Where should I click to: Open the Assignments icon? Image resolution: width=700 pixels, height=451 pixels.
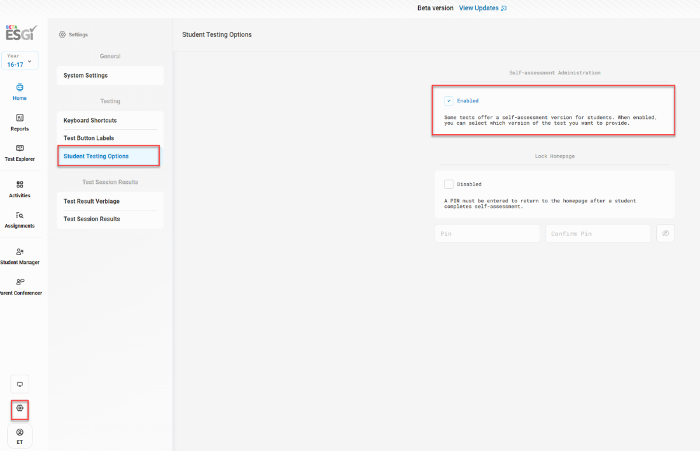pyautogui.click(x=20, y=216)
